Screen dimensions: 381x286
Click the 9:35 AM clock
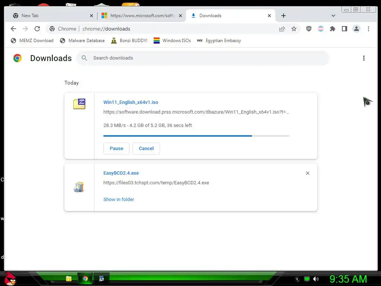point(348,279)
